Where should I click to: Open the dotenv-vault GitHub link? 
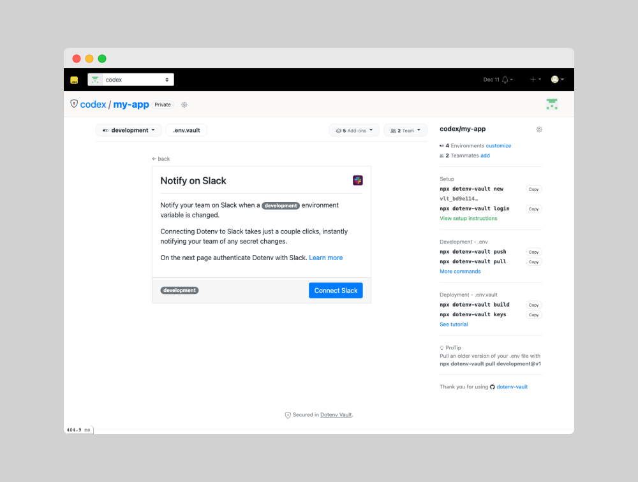(512, 387)
